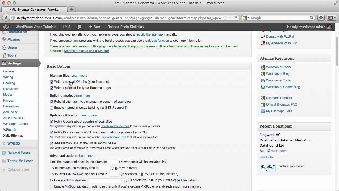Toggle Write a gzipped file checkbox
Viewport: 339px width, 191px height.
[x=52, y=88]
